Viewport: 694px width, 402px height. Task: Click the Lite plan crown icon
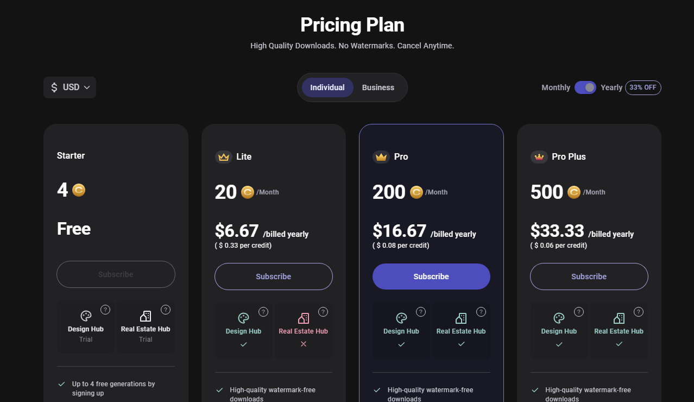coord(223,157)
